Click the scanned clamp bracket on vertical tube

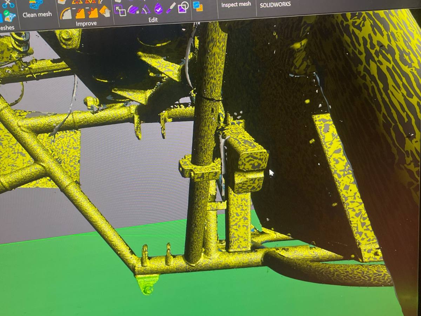(200, 169)
